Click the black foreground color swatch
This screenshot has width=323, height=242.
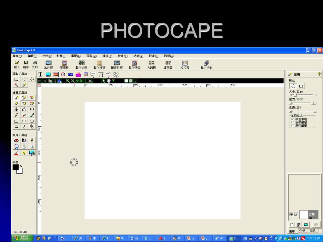pos(15,167)
